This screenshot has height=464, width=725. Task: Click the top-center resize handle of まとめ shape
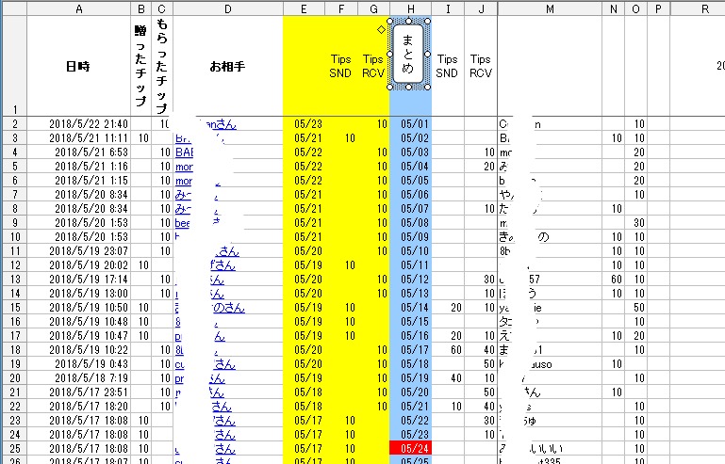tap(408, 20)
